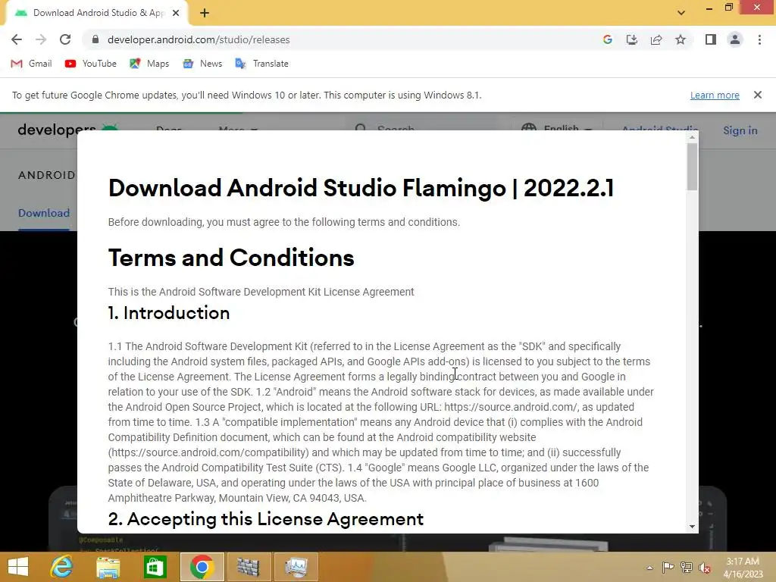Click the Google icon in address bar

click(x=608, y=39)
